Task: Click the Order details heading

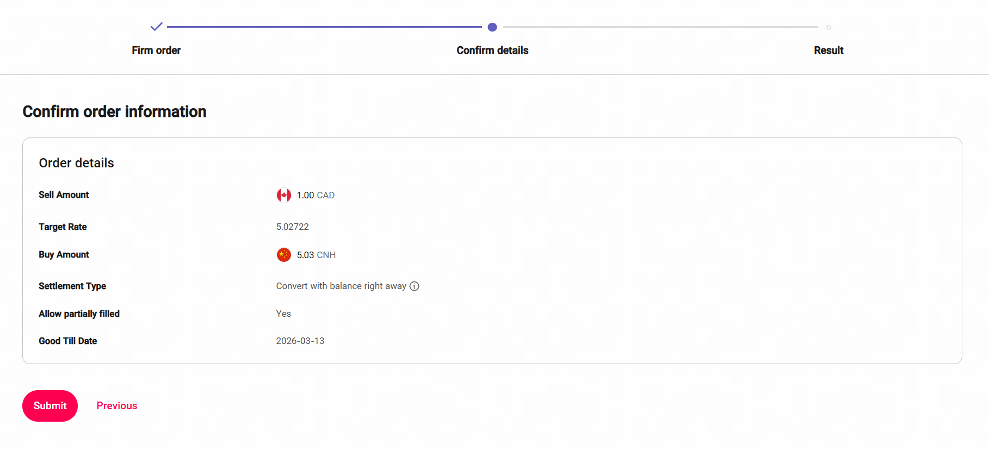Action: tap(77, 163)
